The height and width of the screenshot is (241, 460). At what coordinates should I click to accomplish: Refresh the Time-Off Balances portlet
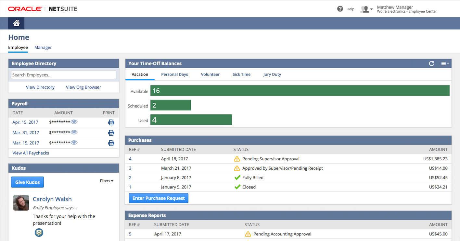(431, 63)
